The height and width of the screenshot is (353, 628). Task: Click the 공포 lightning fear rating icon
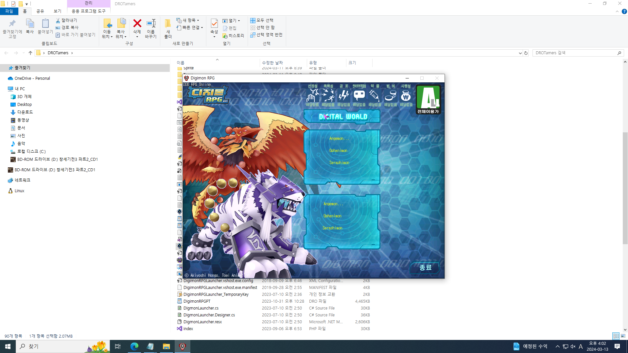coord(344,95)
